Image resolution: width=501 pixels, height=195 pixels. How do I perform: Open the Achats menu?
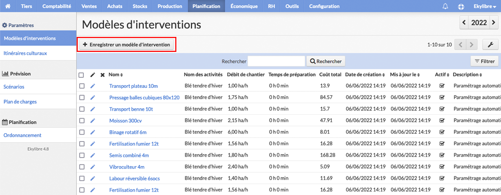(x=114, y=6)
